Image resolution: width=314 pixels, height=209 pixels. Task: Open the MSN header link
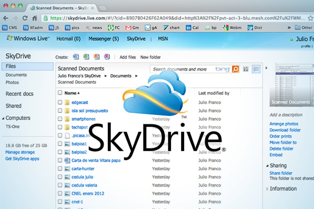click(163, 39)
